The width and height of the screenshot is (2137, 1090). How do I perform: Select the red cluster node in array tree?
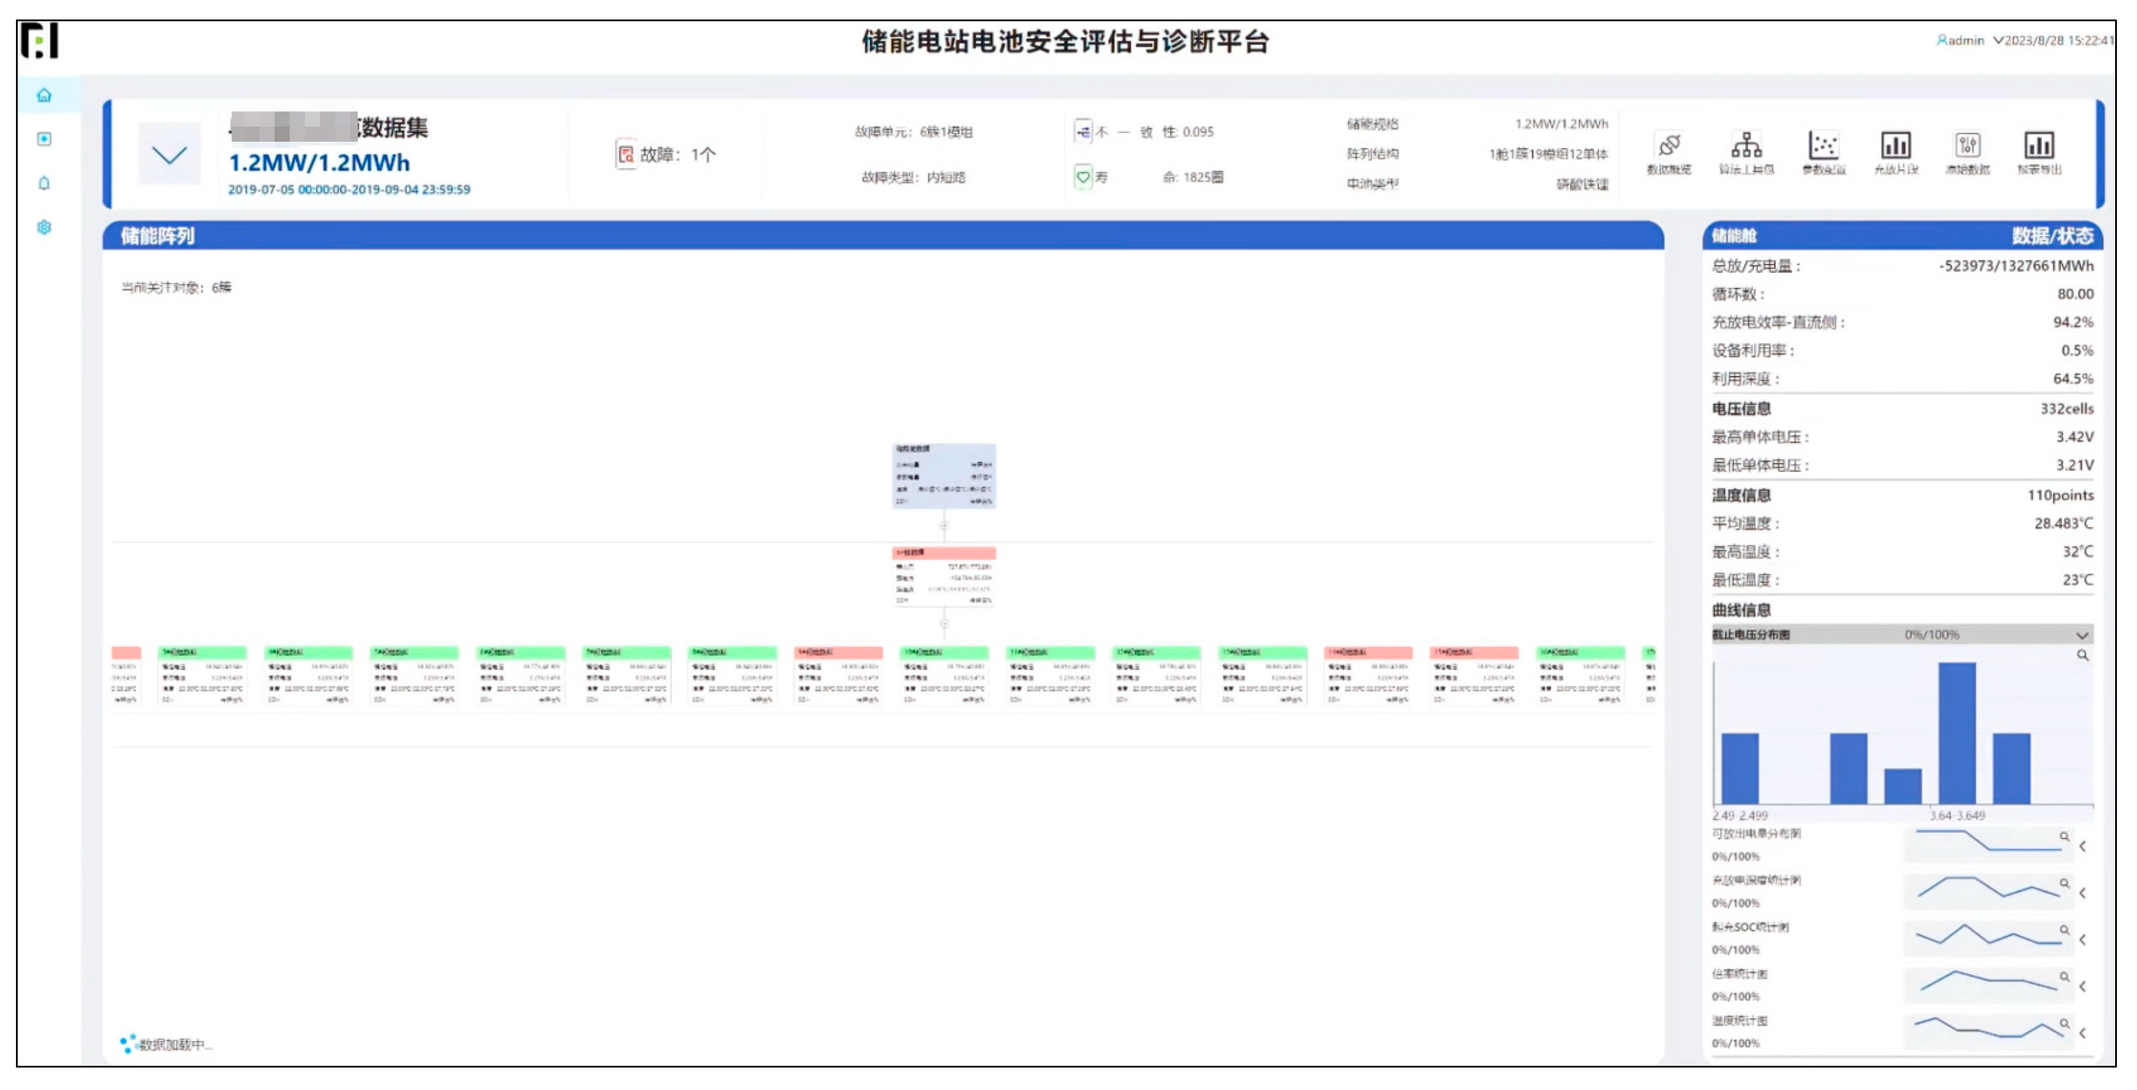943,576
